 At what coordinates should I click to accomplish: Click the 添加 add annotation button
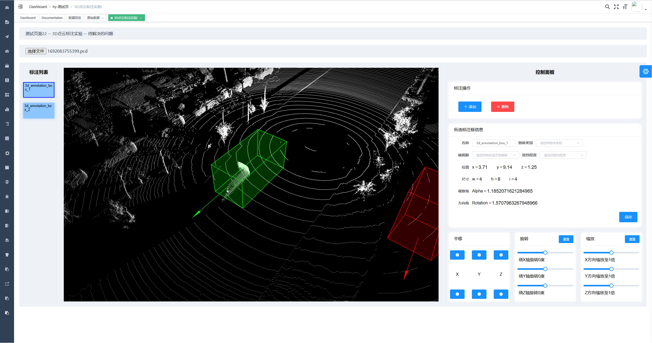tap(470, 107)
